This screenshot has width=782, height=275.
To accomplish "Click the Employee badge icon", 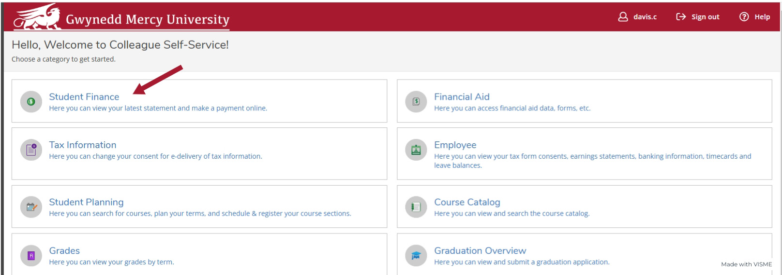I will (x=416, y=150).
